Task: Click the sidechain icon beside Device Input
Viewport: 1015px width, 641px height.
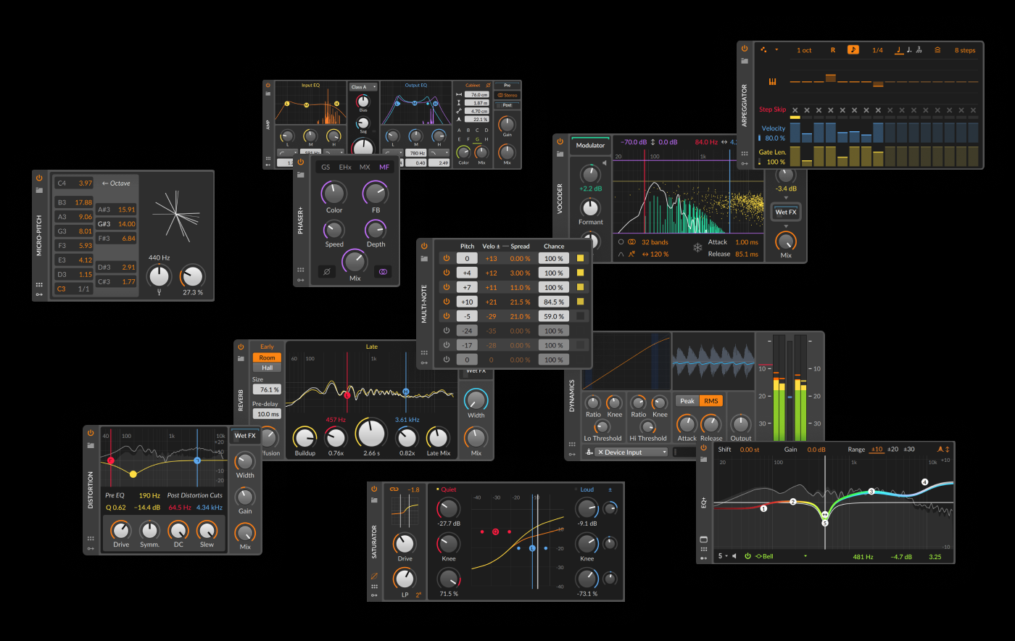Action: click(589, 452)
